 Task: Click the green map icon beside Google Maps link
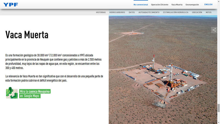pos(12,93)
